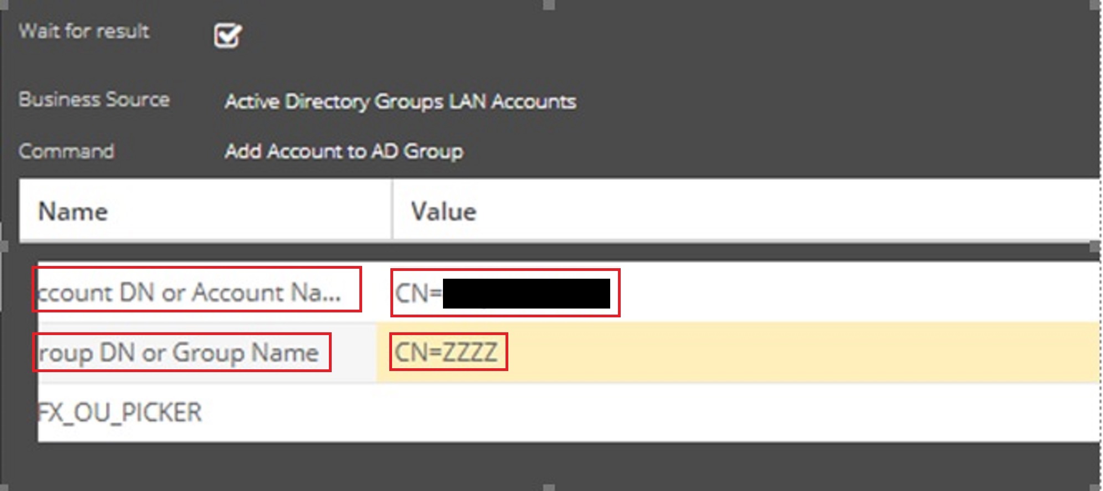Screen dimensions: 1103x491
Task: Edit the redacted CN= account value
Action: tap(504, 293)
